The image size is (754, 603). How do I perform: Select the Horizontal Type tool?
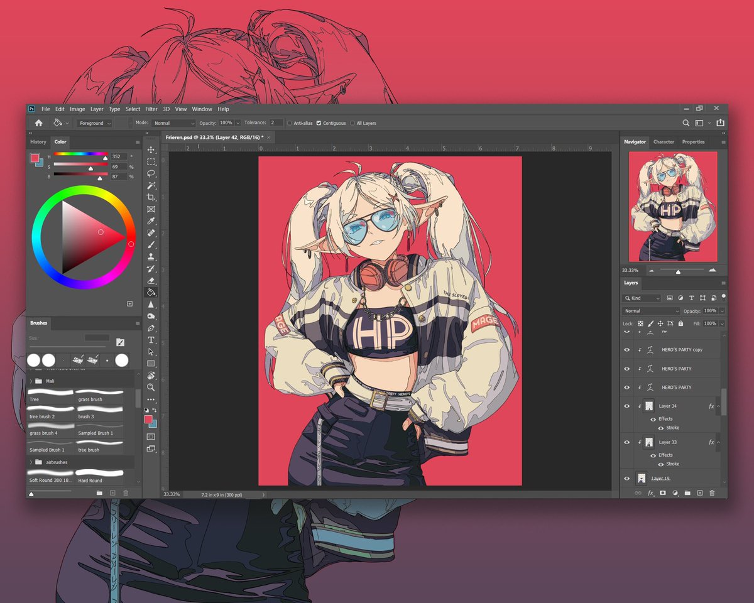(x=151, y=340)
